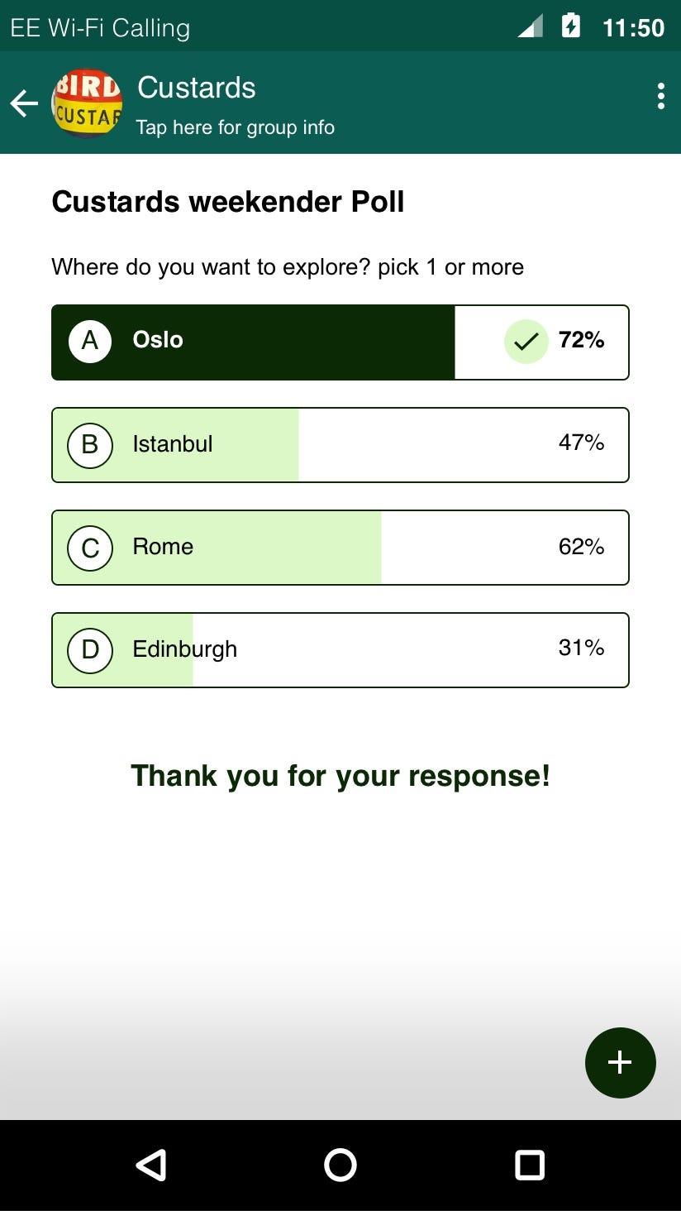This screenshot has height=1211, width=681.
Task: Open group info via Tap here text
Action: coord(235,127)
